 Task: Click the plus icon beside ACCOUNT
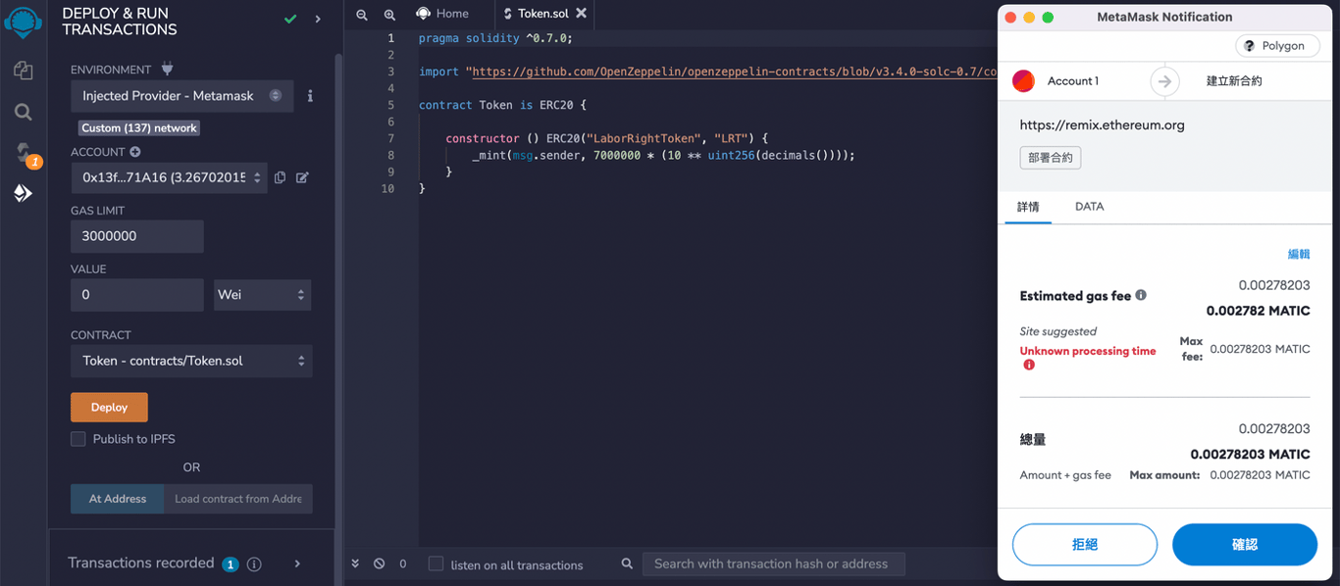[x=135, y=152]
